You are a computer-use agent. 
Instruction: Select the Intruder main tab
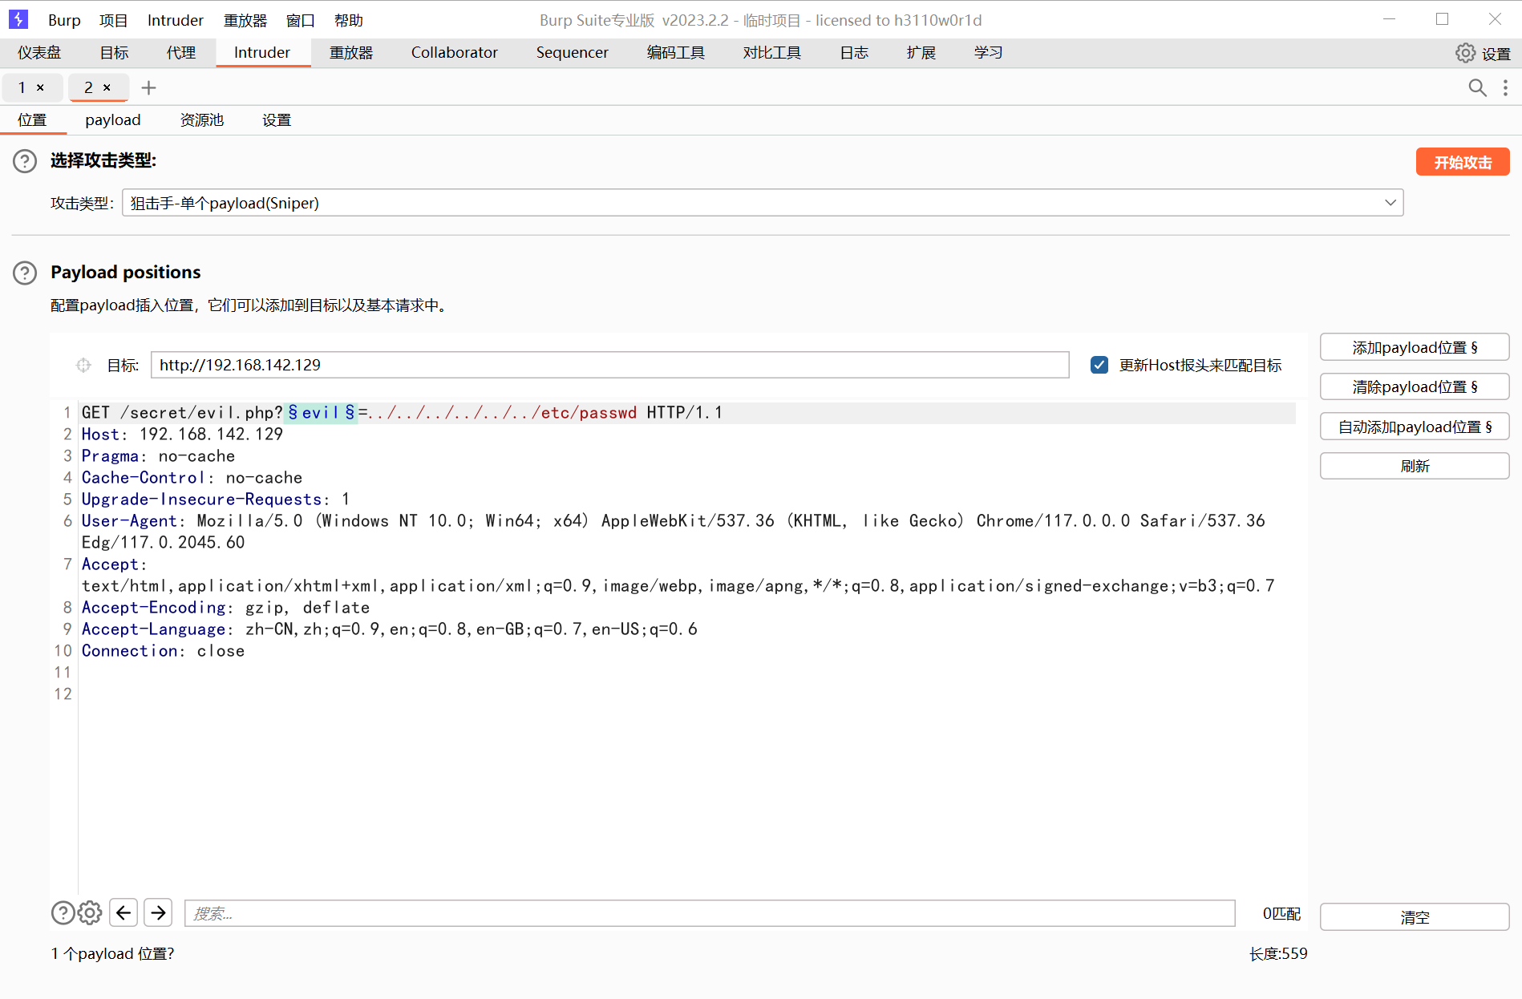tap(262, 53)
